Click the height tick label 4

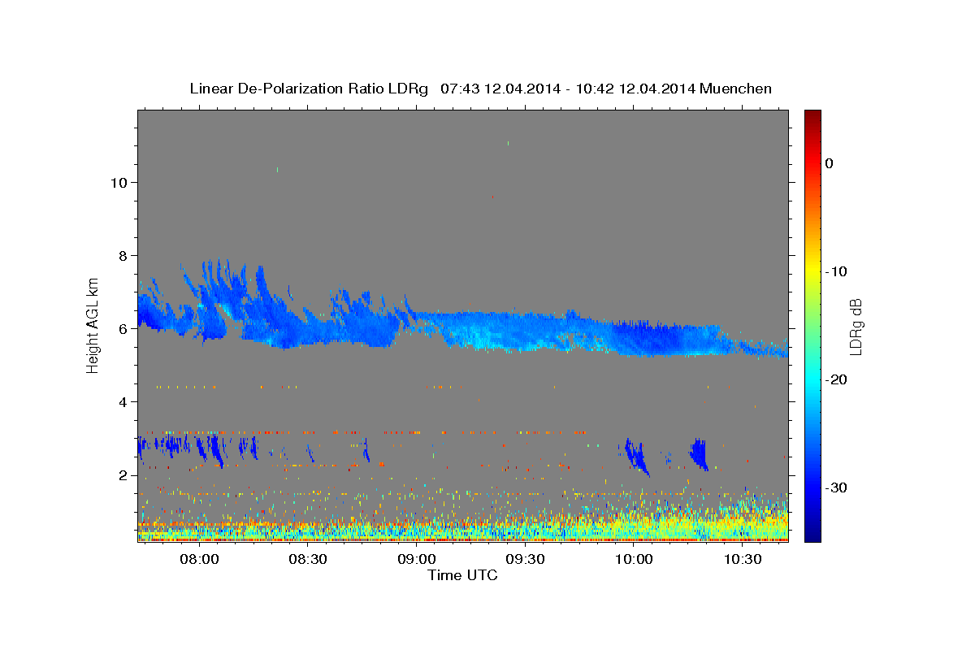(x=123, y=401)
